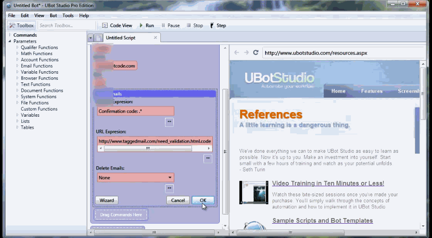Switch to Untitled Script tab

[121, 38]
